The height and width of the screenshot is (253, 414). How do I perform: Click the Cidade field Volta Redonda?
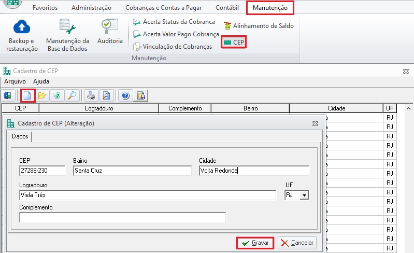tap(254, 171)
